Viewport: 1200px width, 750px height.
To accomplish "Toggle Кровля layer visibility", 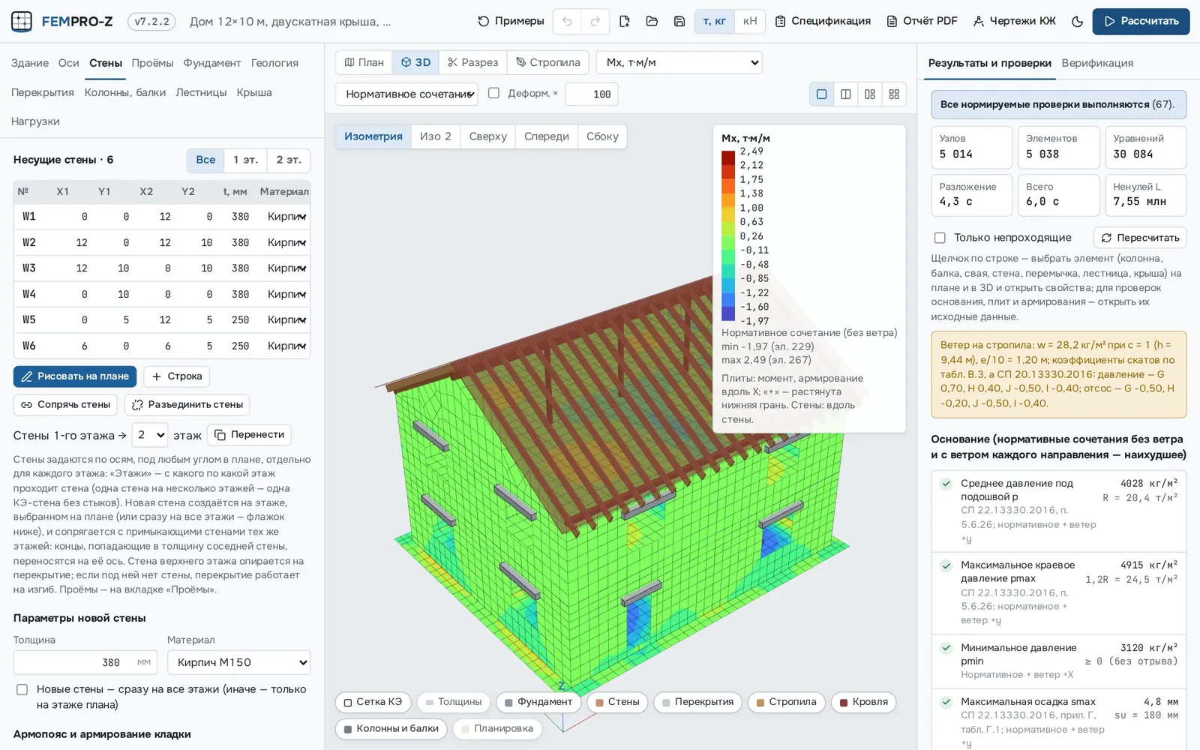I will (863, 702).
